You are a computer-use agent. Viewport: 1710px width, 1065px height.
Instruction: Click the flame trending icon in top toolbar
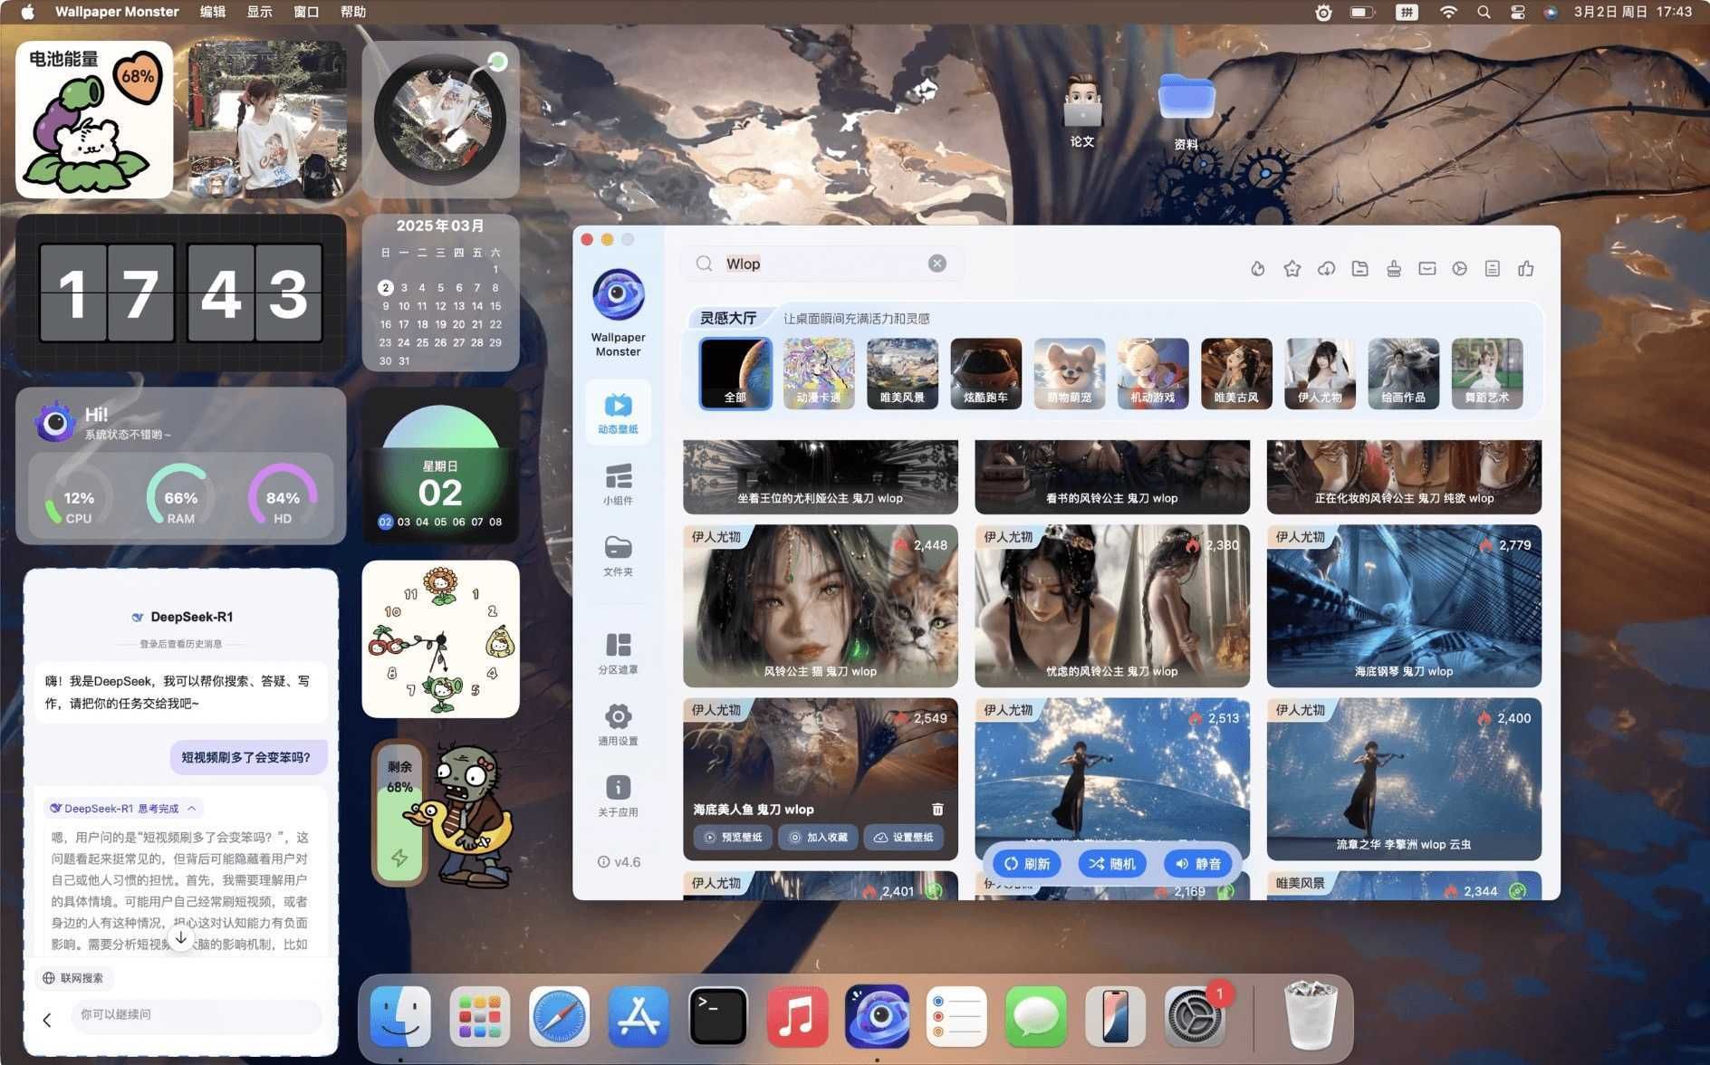coord(1257,269)
